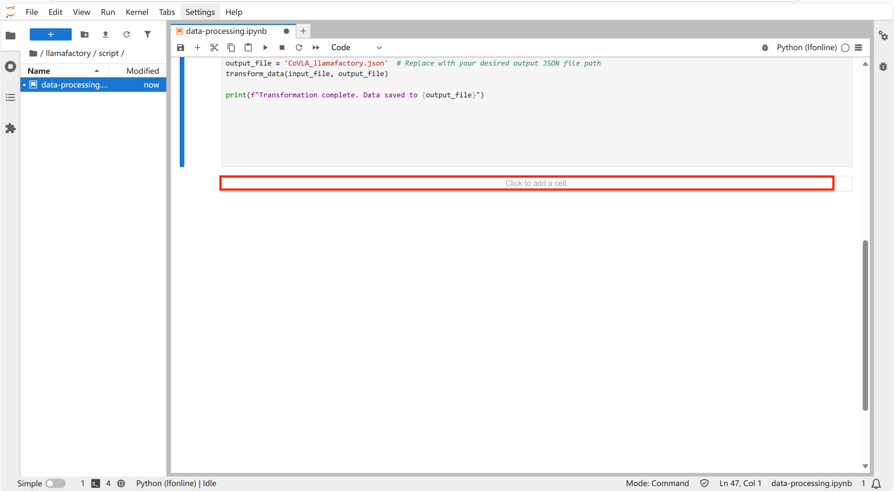894x491 pixels.
Task: Restart kernel and run all cells
Action: pos(316,47)
